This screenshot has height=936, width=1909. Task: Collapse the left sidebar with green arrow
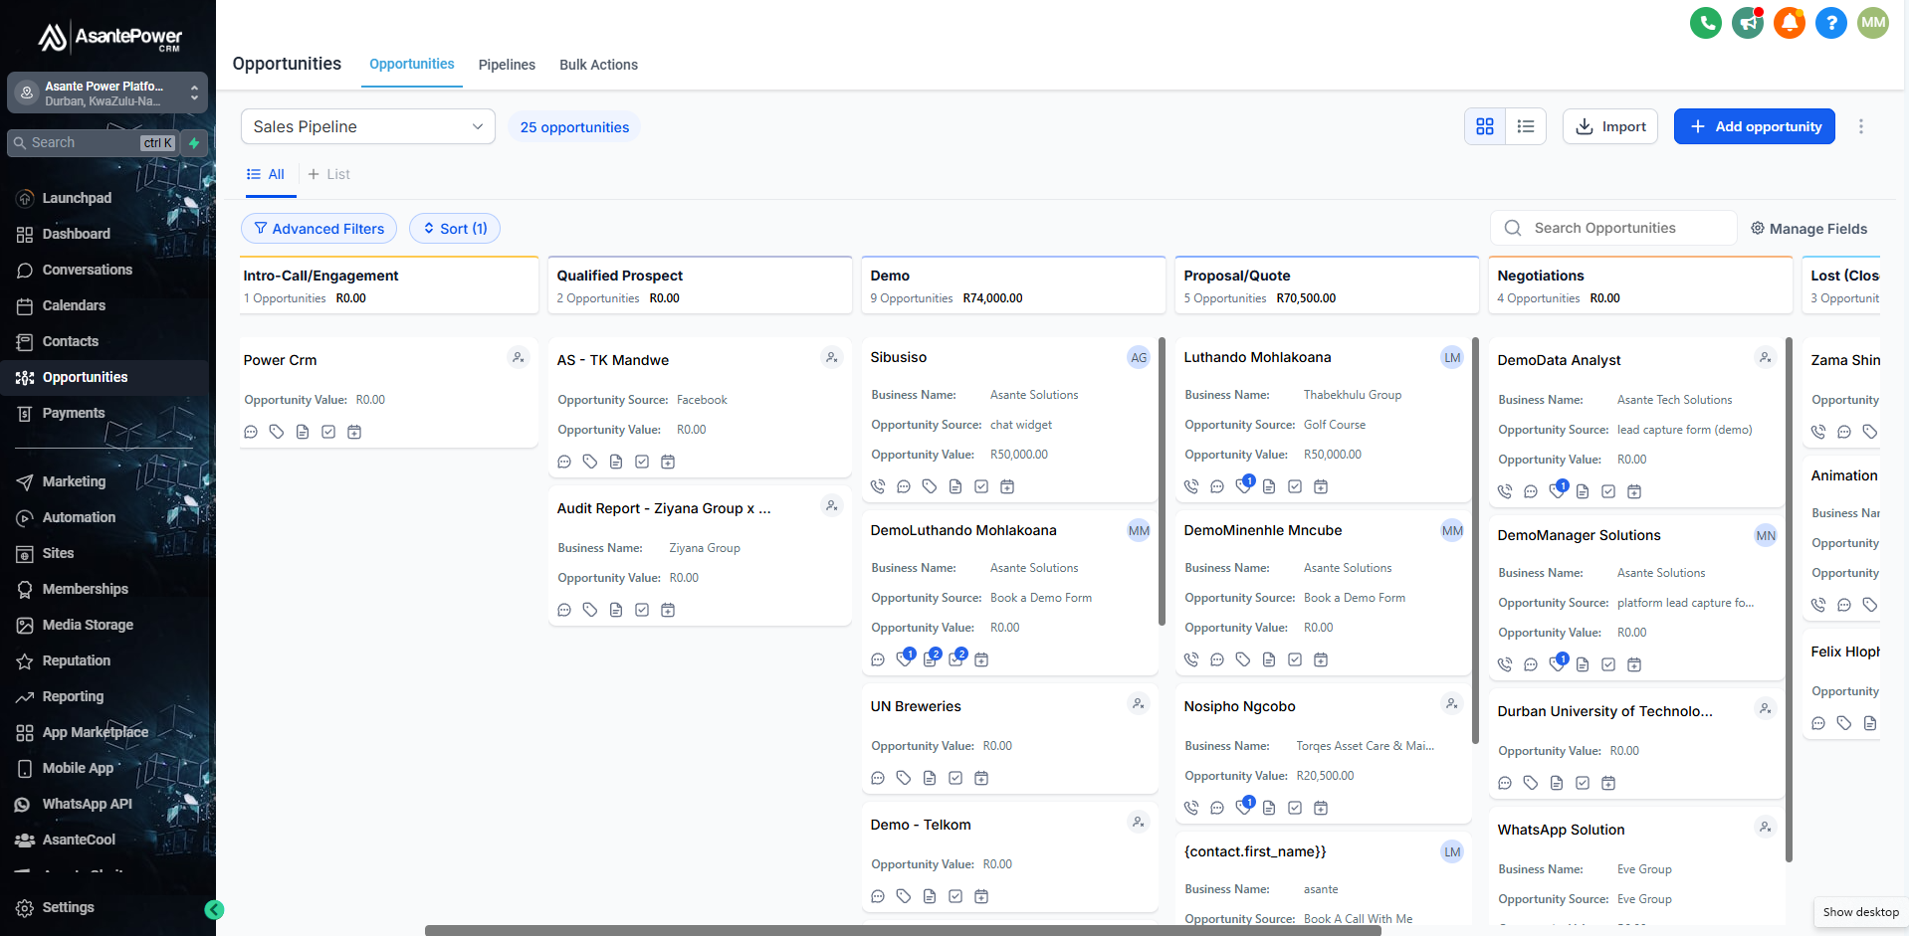[214, 909]
